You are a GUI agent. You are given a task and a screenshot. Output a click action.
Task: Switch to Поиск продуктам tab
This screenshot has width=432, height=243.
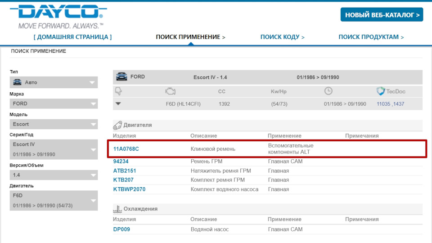371,37
